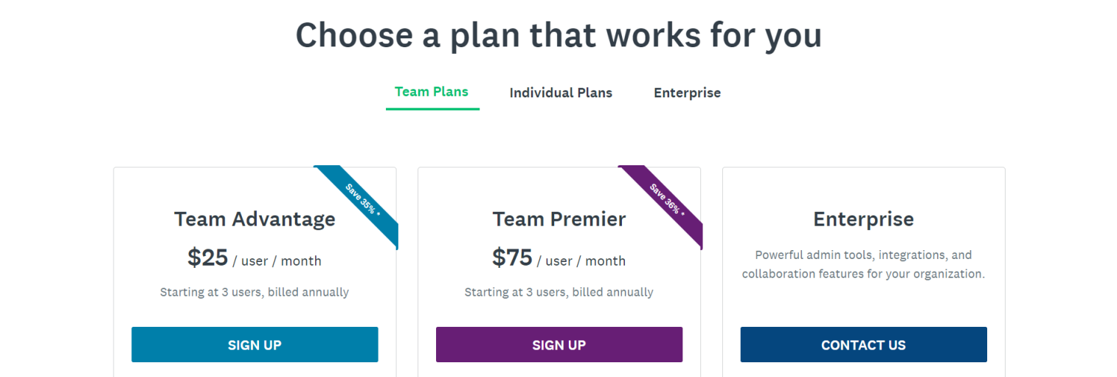The image size is (1117, 377).
Task: Open the Individual Plans tab
Action: (561, 93)
